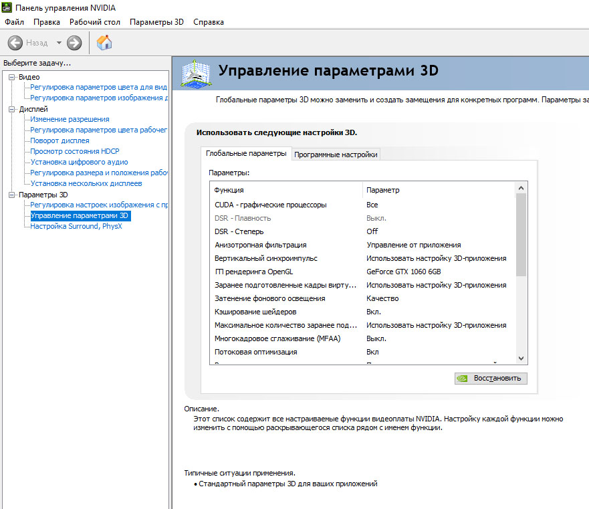Screen dimensions: 589x509
Task: Click scrollbar up arrow in settings list
Action: pos(521,188)
